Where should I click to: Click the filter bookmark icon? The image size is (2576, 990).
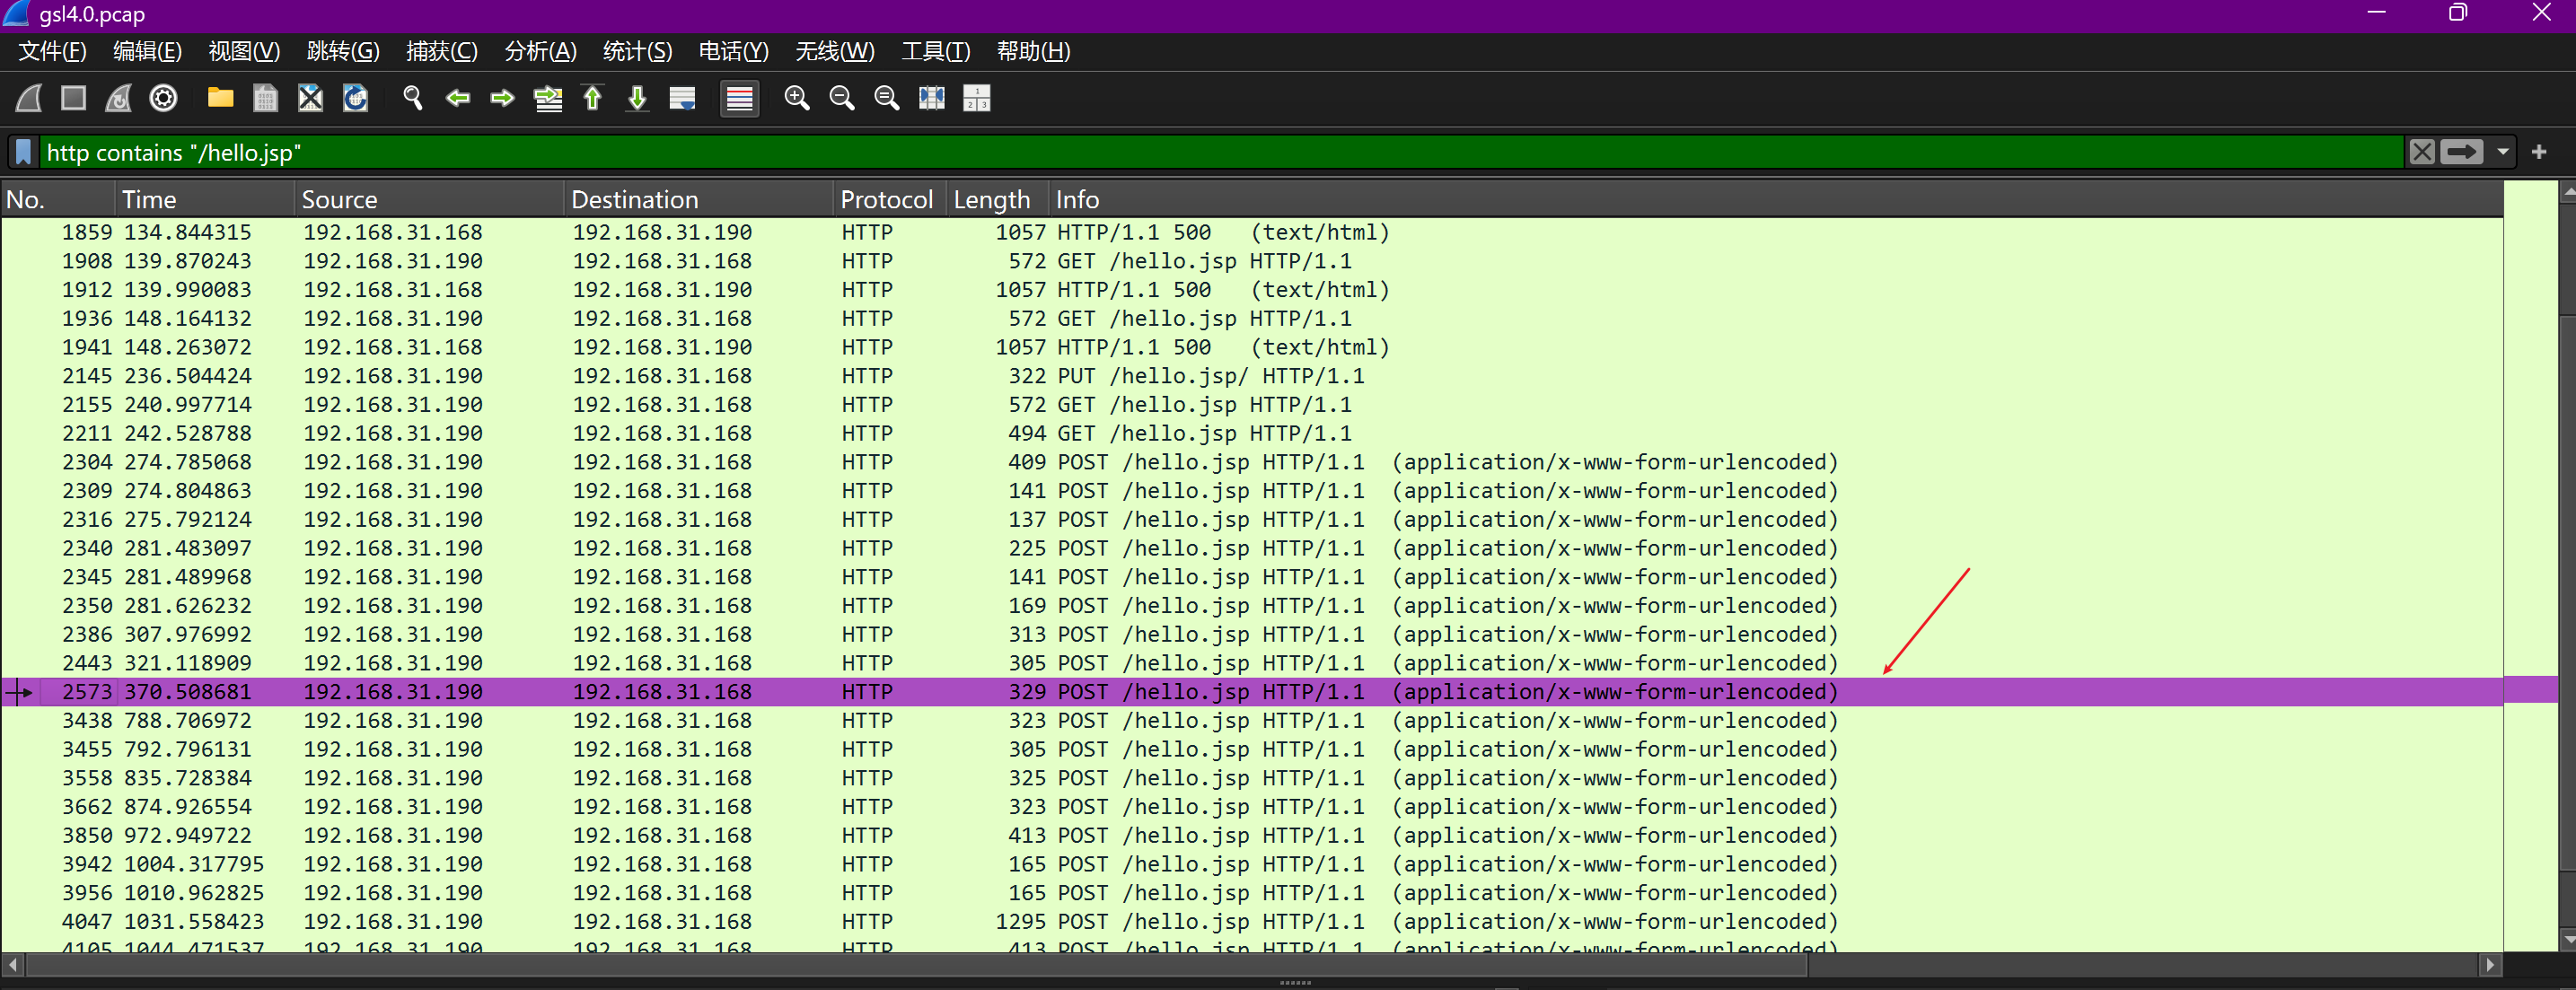(24, 152)
